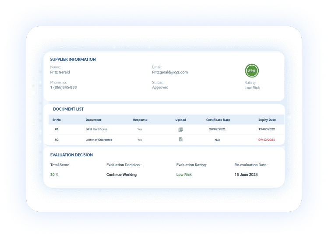Click the Evaluation Rating label
Image resolution: width=328 pixels, height=238 pixels.
[x=191, y=165]
